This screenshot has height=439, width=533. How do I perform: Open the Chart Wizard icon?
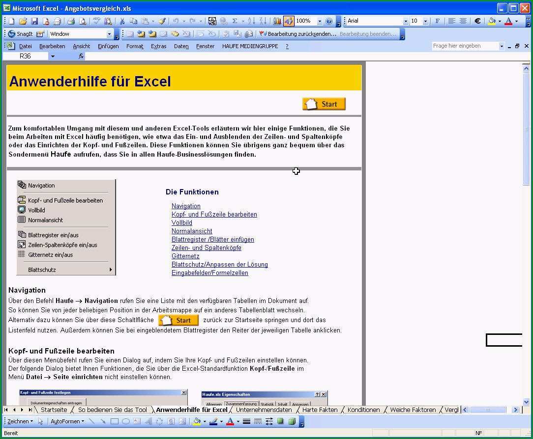click(277, 21)
